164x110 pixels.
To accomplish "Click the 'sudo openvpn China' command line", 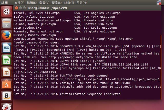I will click(x=95, y=39).
